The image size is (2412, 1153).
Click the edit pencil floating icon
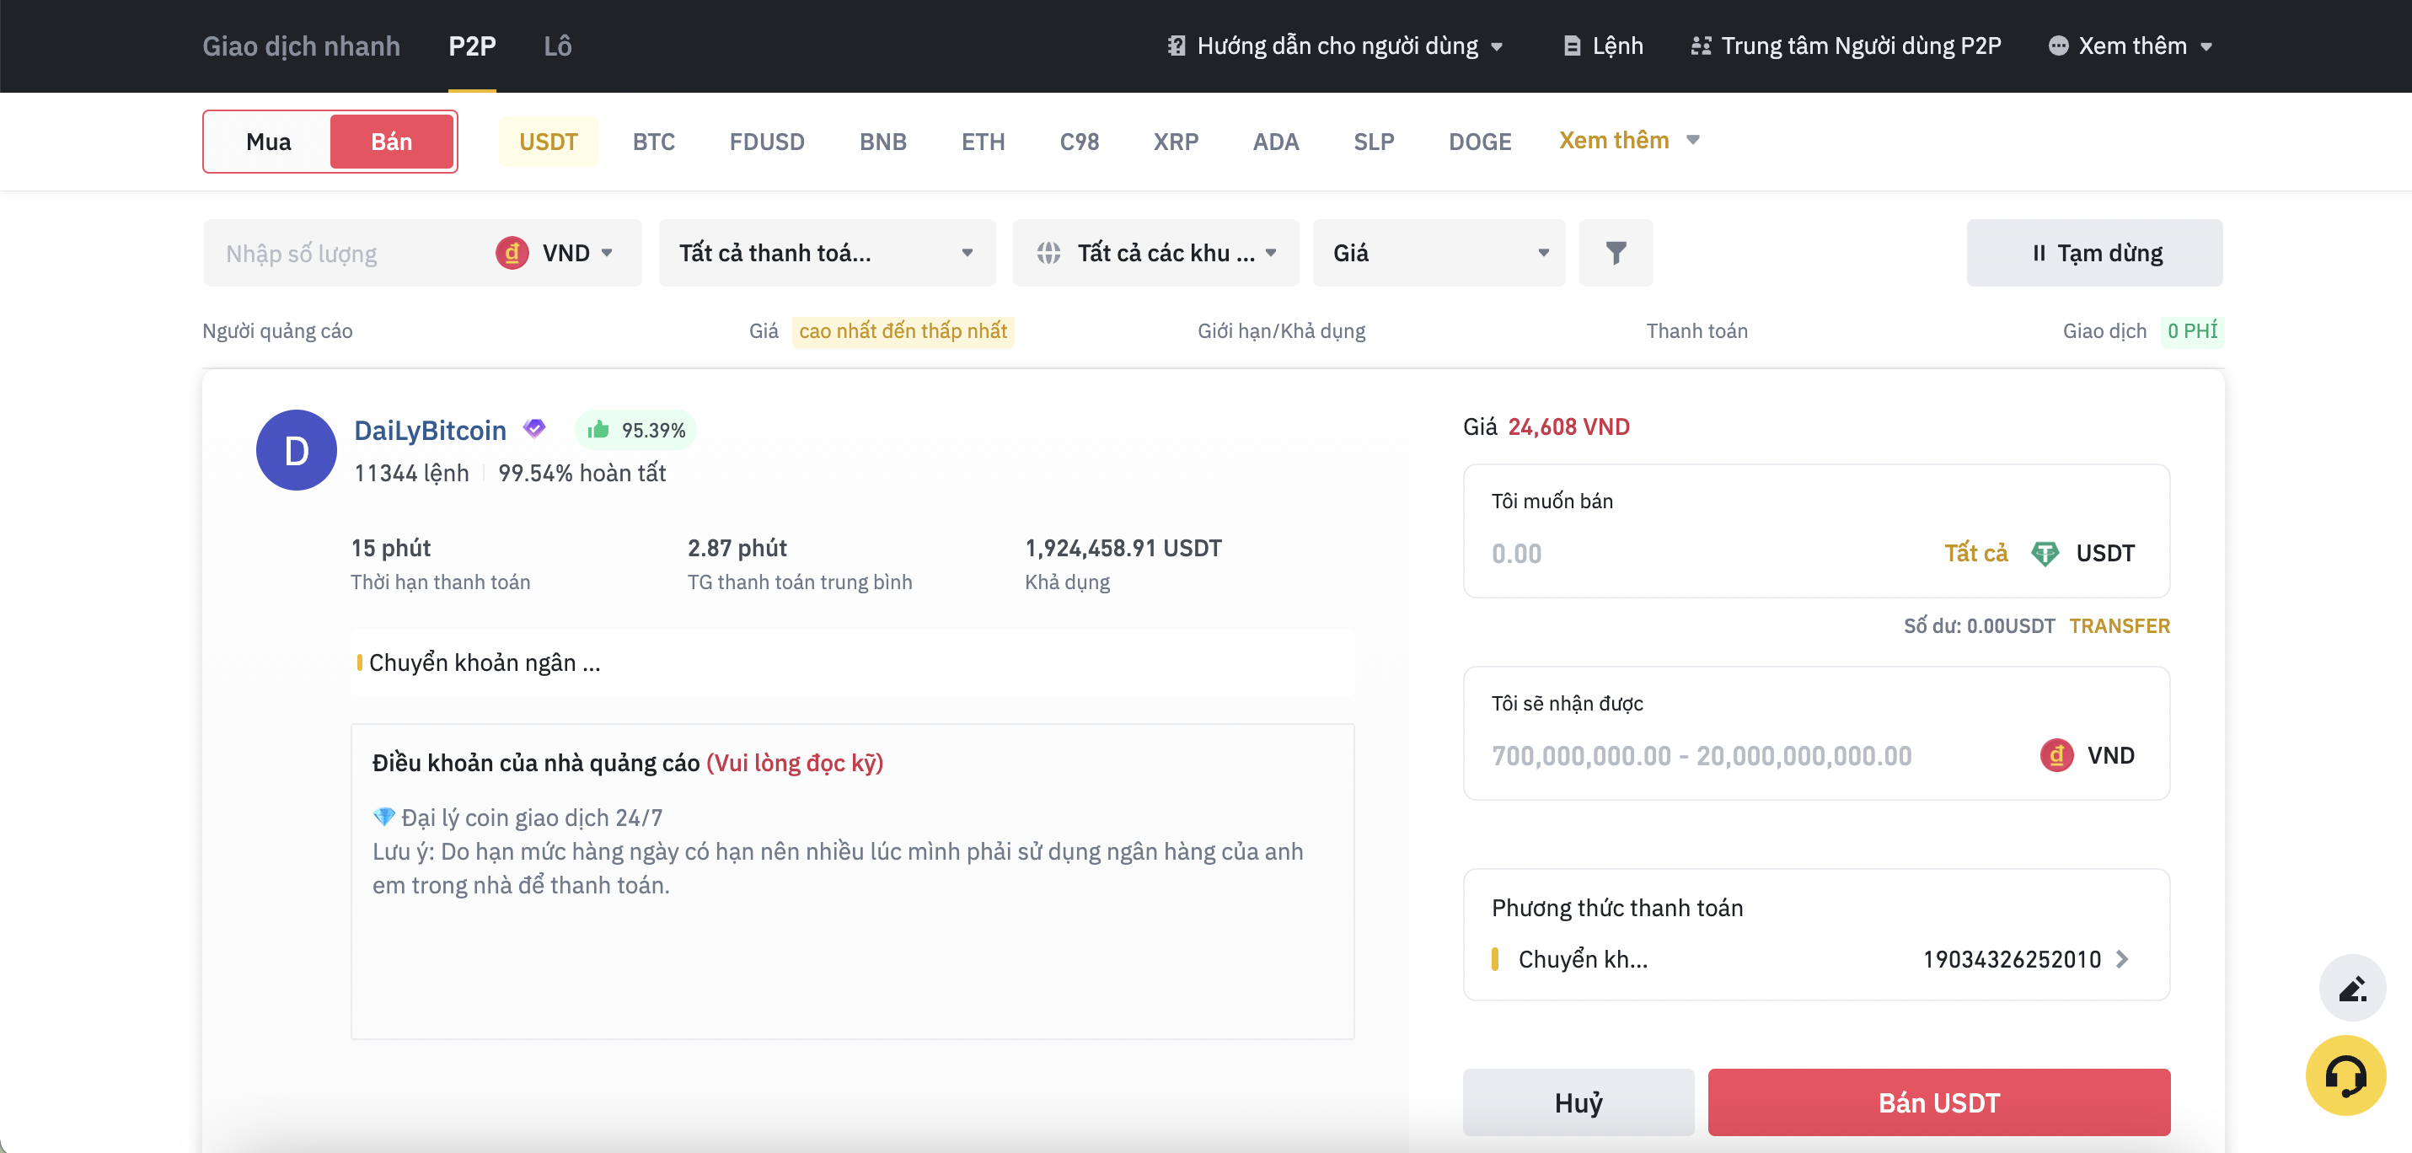(x=2352, y=988)
